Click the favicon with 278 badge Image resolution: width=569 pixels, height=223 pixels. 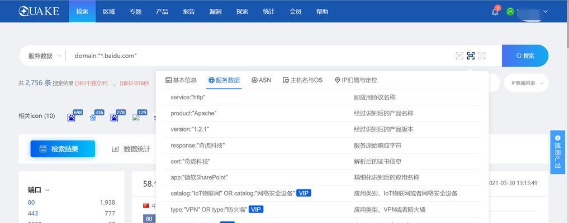tap(114, 117)
